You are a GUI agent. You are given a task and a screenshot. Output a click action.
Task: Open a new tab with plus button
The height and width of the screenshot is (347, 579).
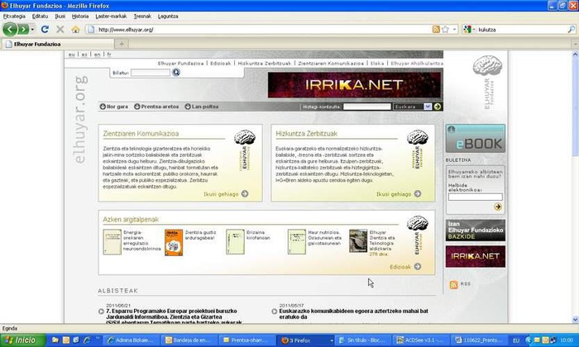(x=122, y=44)
